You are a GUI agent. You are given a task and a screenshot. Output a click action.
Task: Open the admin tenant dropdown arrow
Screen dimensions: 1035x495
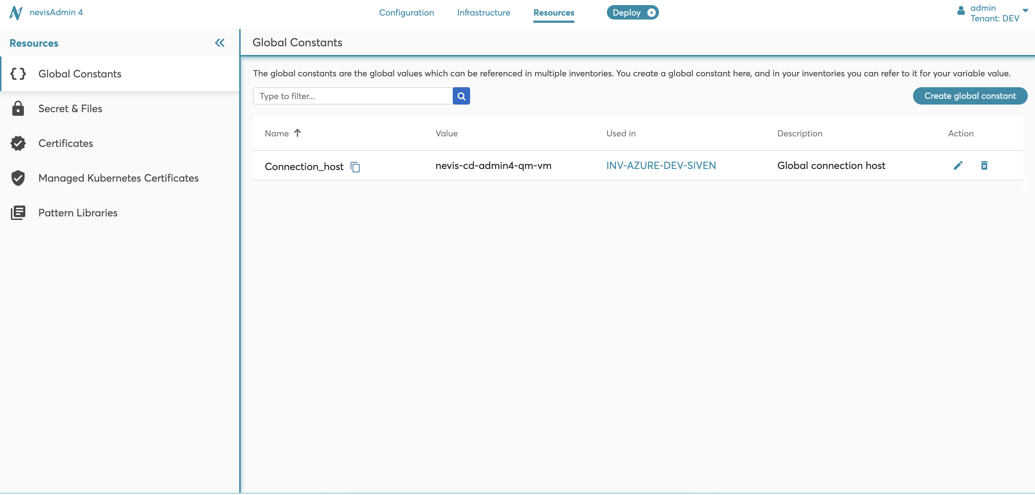[x=1025, y=11]
